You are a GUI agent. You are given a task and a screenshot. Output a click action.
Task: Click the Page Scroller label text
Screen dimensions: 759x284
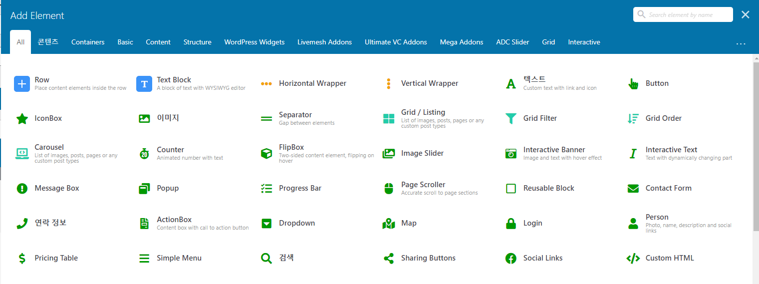(423, 185)
